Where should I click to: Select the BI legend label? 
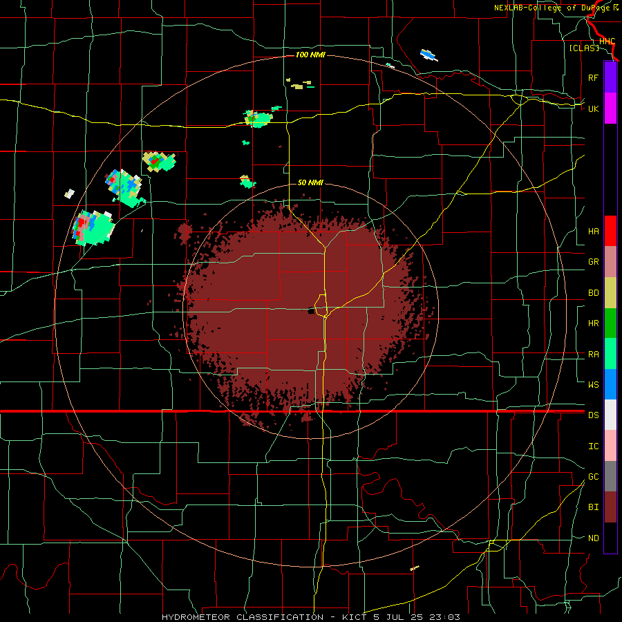pyautogui.click(x=593, y=507)
